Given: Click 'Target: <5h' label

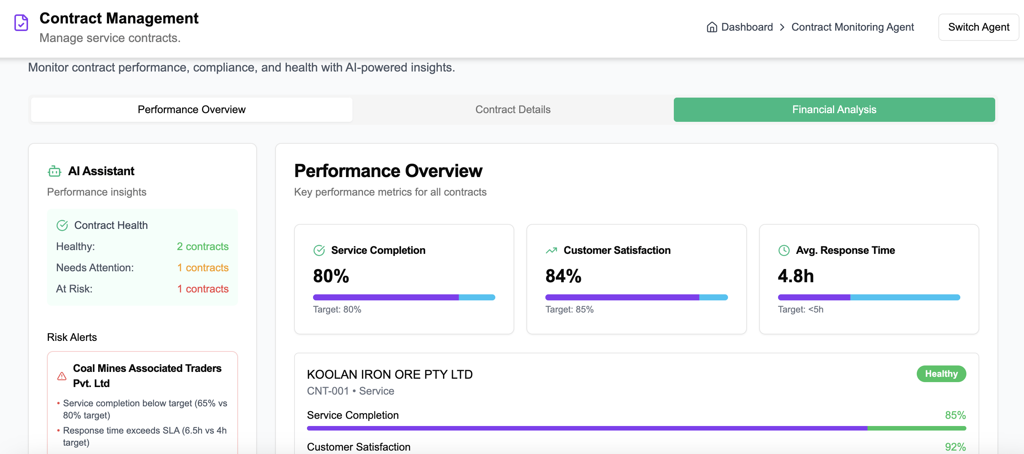Looking at the screenshot, I should tap(800, 309).
